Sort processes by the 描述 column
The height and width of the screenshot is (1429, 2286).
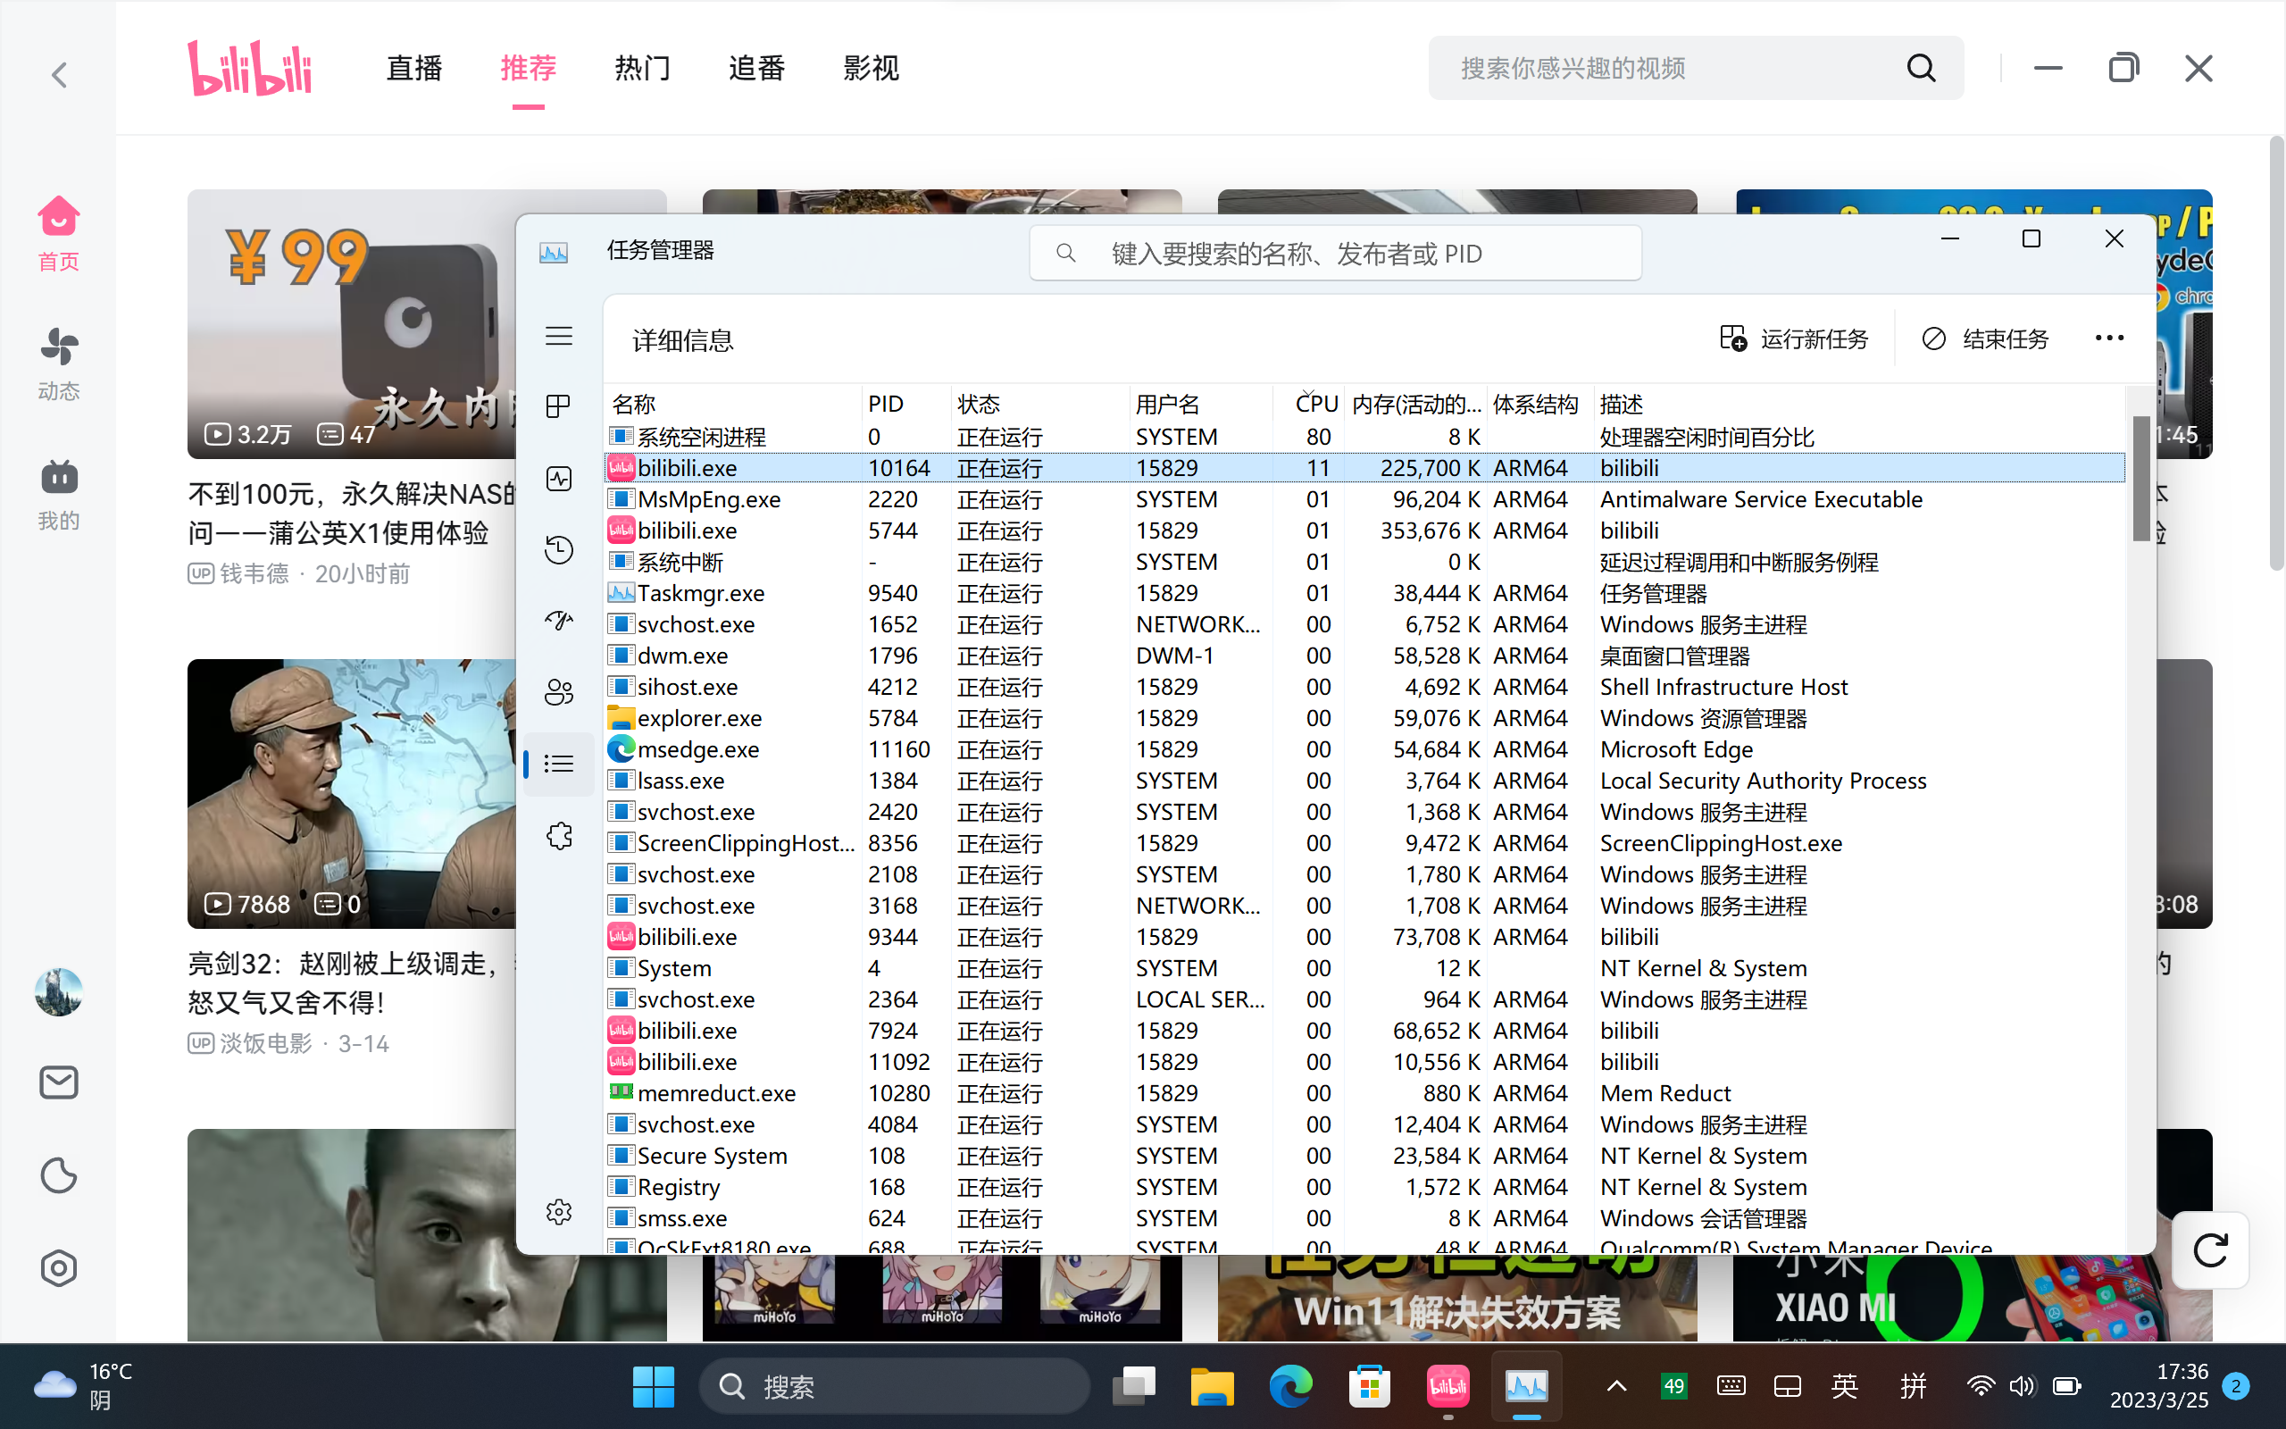[x=1859, y=405]
